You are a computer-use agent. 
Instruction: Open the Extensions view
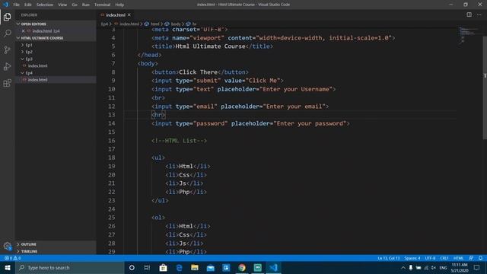coord(7,83)
